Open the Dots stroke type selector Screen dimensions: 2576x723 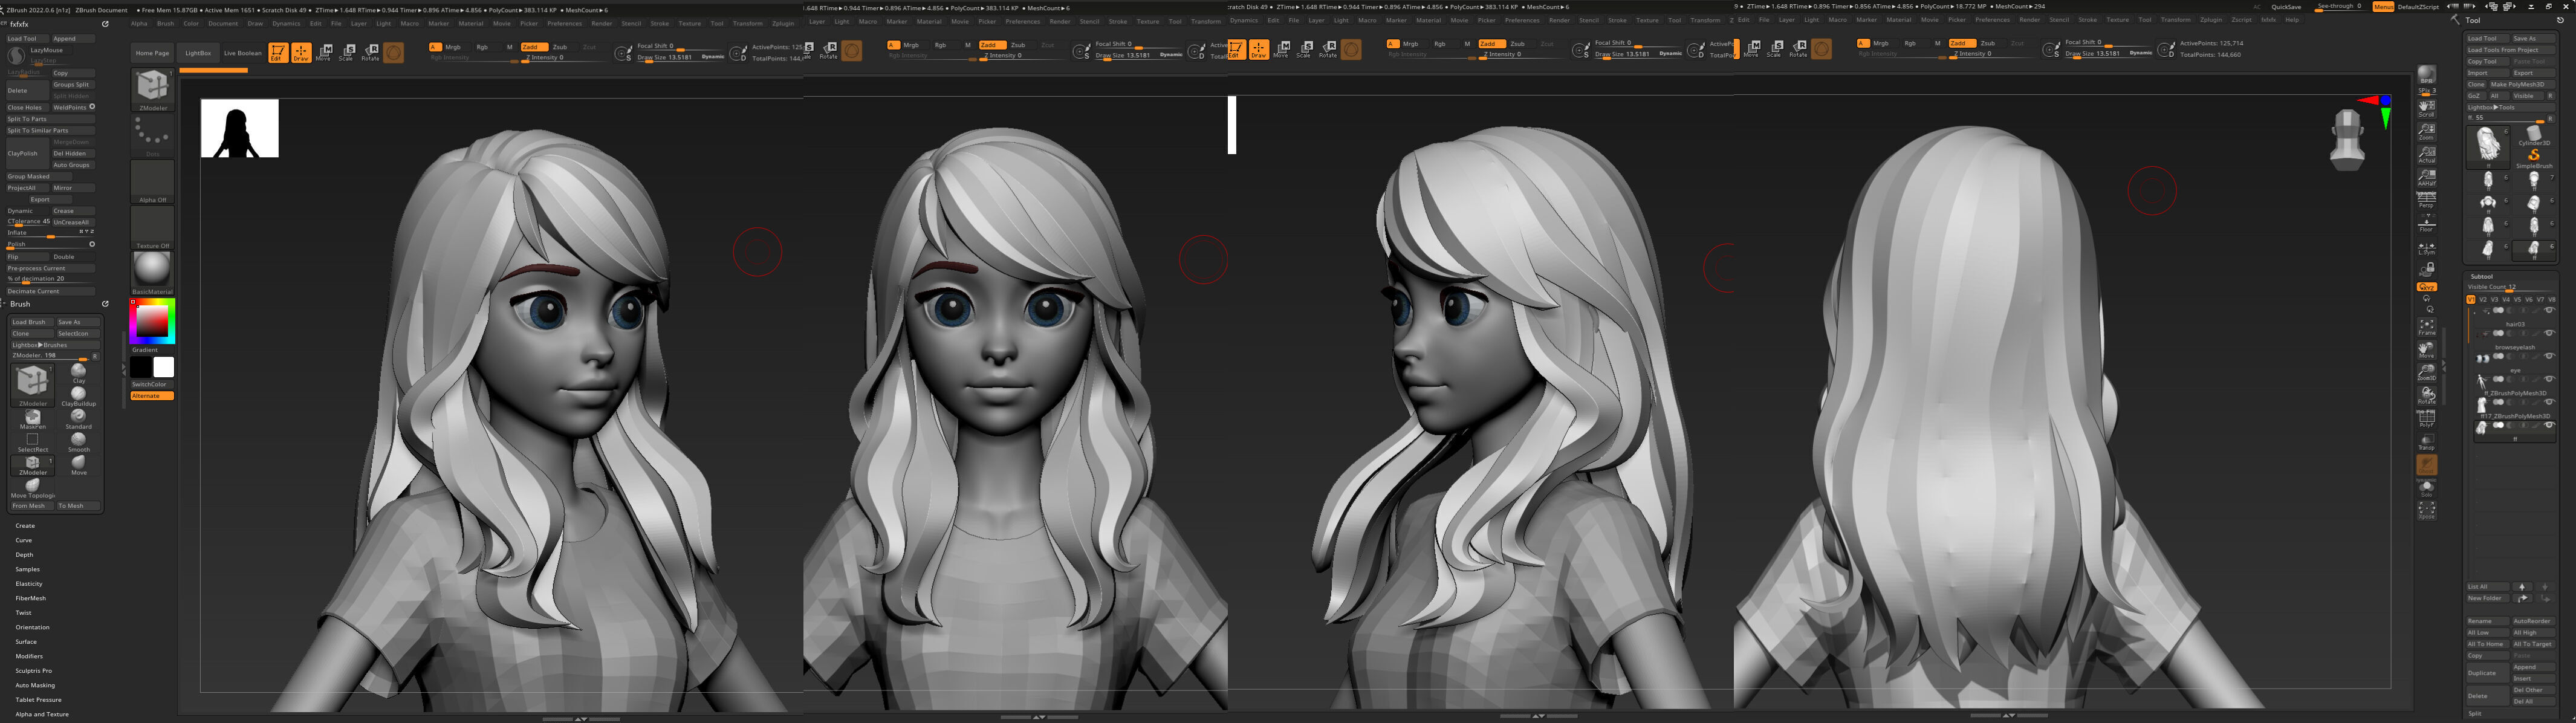point(152,135)
